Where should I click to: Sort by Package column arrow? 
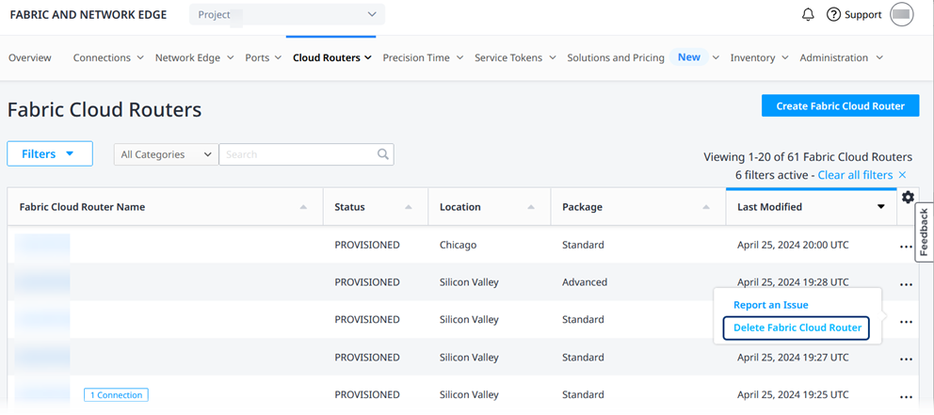706,207
